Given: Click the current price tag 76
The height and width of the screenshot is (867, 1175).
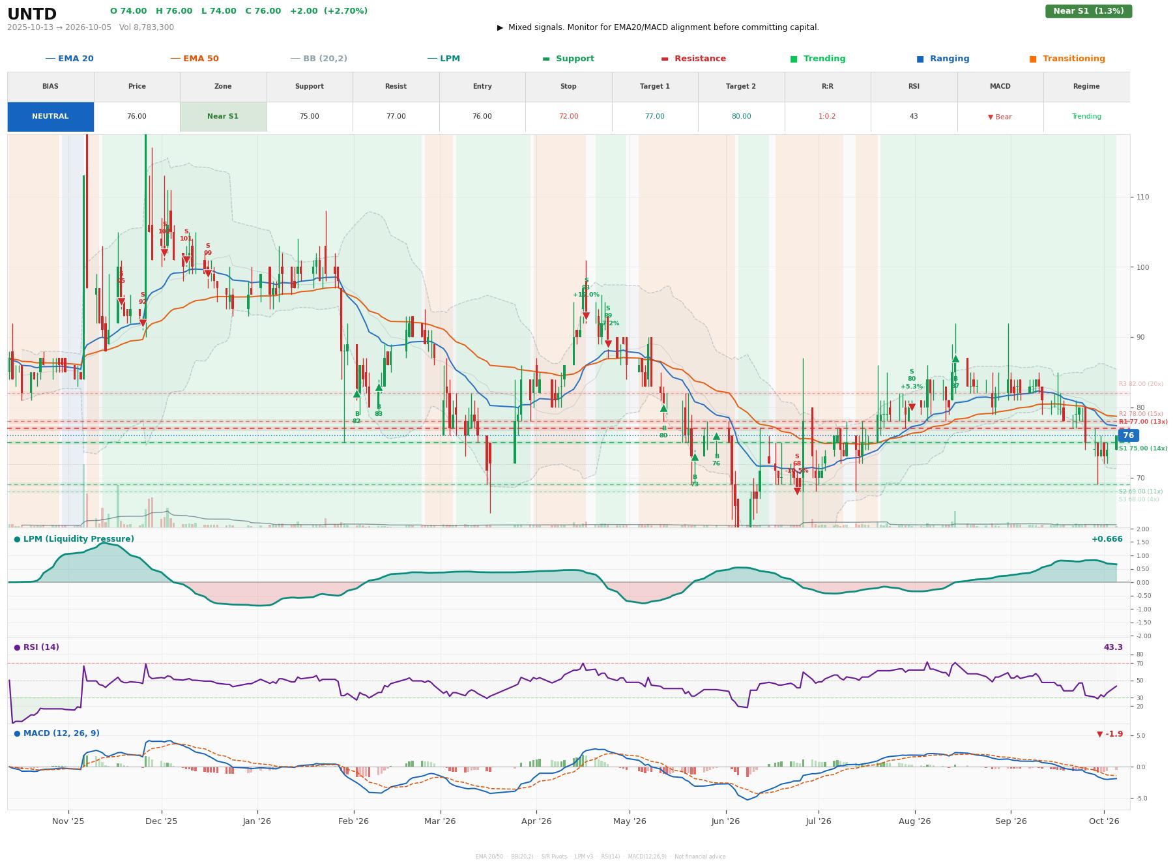Looking at the screenshot, I should 1128,435.
